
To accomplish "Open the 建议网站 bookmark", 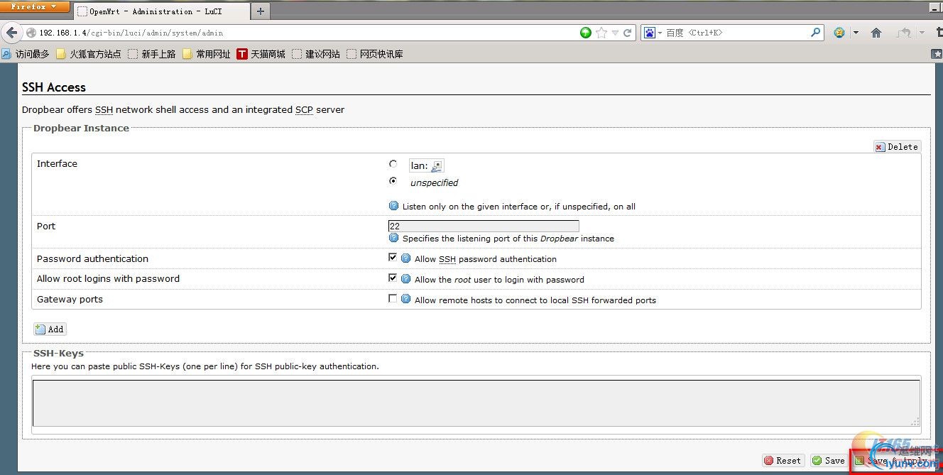I will 316,54.
